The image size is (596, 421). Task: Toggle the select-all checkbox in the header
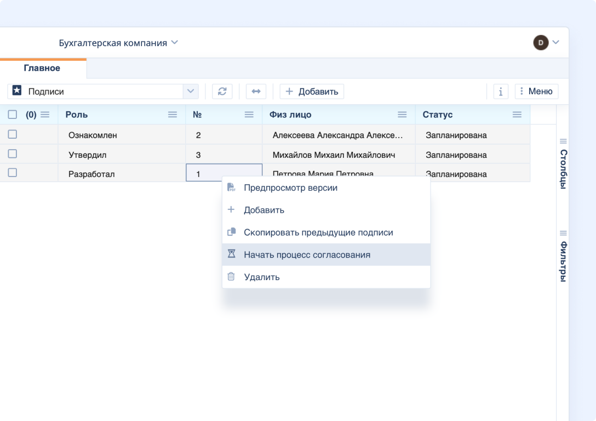point(12,115)
